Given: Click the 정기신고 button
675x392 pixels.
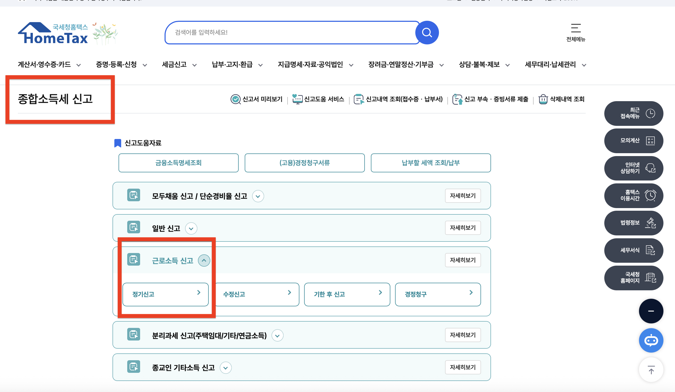Looking at the screenshot, I should click(x=165, y=294).
